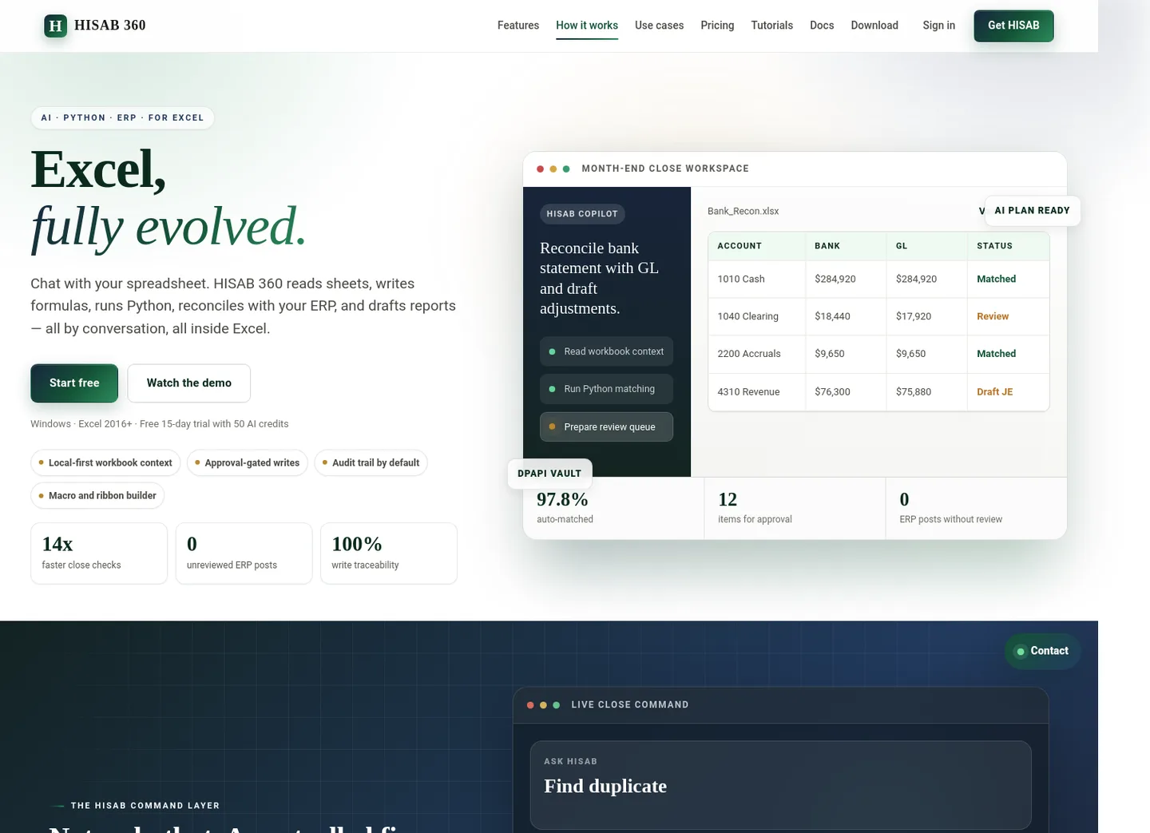This screenshot has width=1150, height=833.
Task: Click green status dot beside Run Python matching
Action: [x=552, y=389]
